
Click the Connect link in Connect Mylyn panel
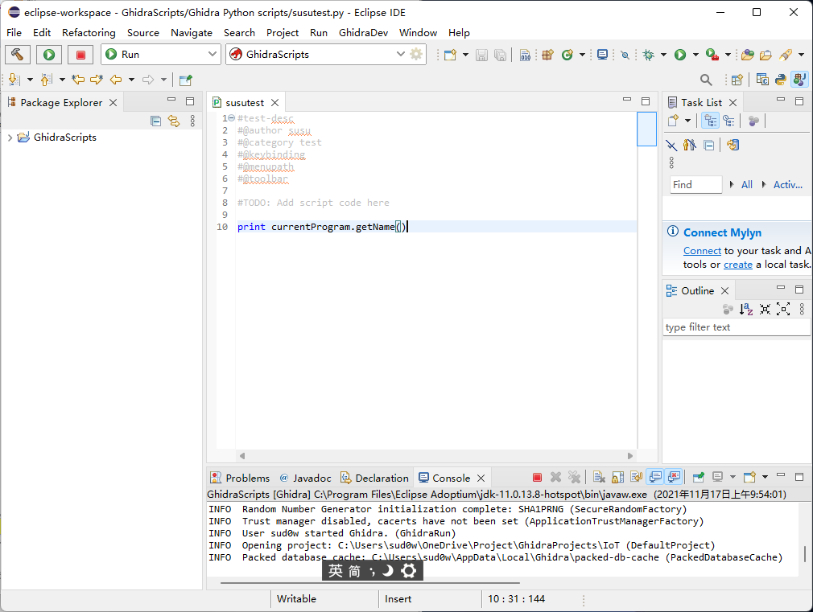[702, 250]
